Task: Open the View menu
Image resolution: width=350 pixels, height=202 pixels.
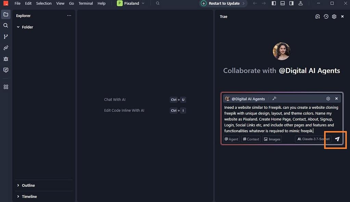Action: pyautogui.click(x=60, y=3)
